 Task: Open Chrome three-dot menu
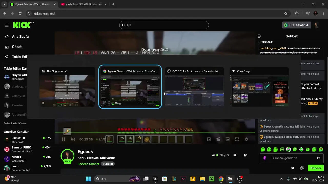(x=323, y=14)
